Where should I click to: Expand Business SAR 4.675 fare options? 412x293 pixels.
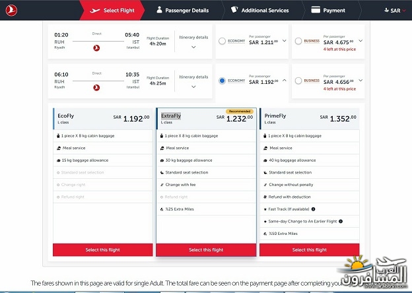tap(360, 41)
